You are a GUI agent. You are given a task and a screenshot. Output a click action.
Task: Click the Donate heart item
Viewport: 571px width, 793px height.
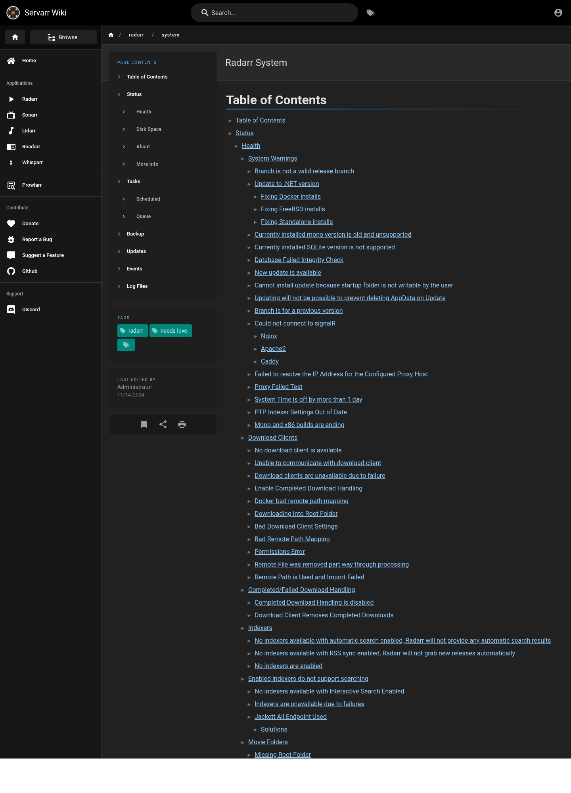point(50,224)
